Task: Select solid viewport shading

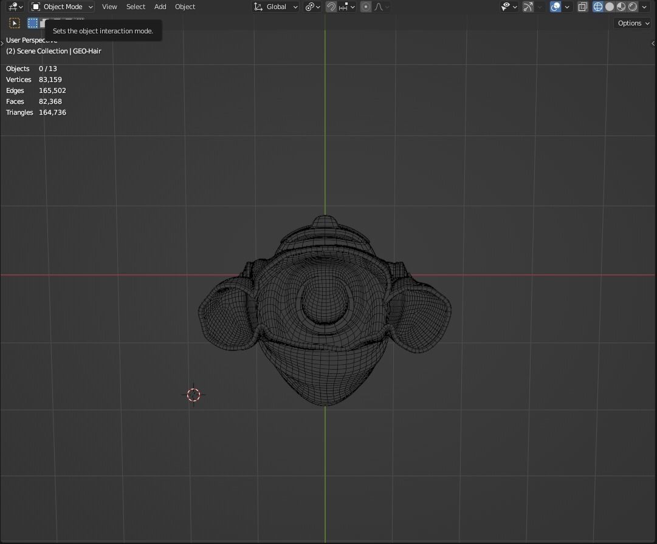Action: 610,7
